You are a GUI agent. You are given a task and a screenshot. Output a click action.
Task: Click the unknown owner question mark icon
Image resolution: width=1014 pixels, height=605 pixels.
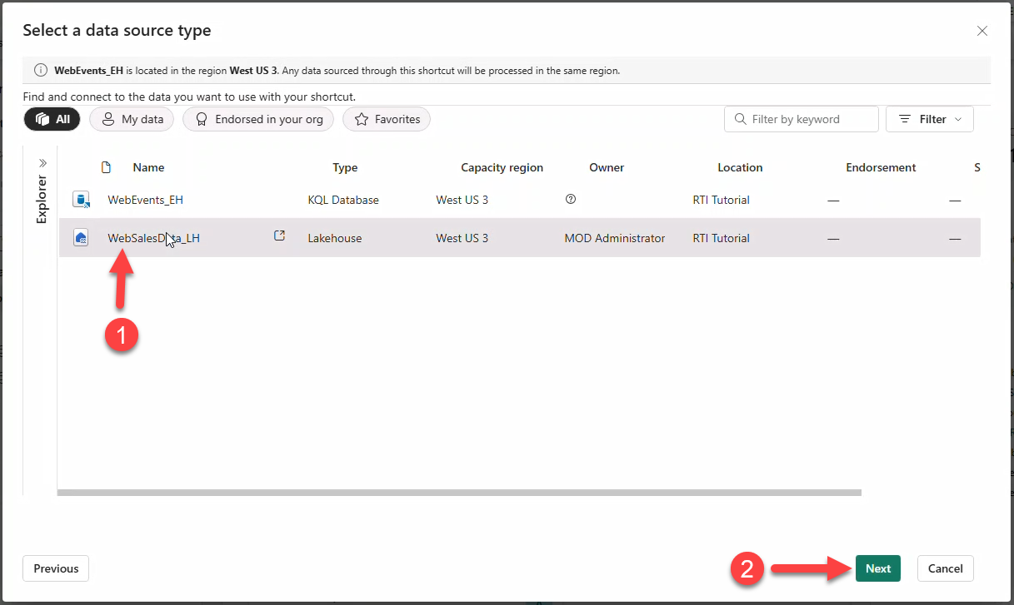pos(571,200)
